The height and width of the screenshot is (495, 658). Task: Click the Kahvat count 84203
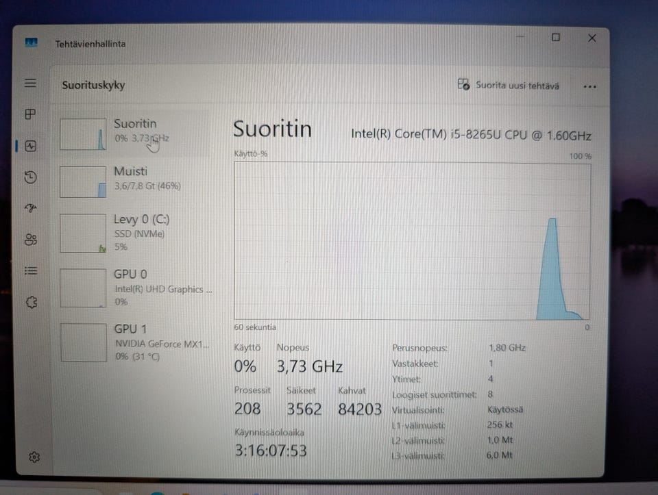pos(360,409)
